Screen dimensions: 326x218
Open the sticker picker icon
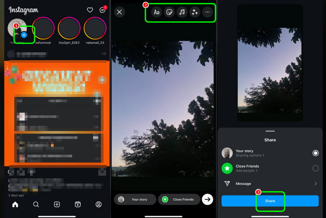169,12
